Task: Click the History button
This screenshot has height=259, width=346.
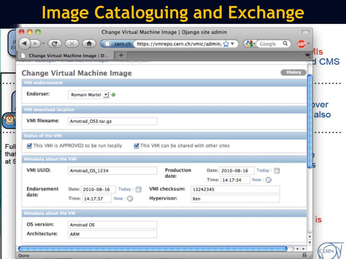Action: [294, 72]
